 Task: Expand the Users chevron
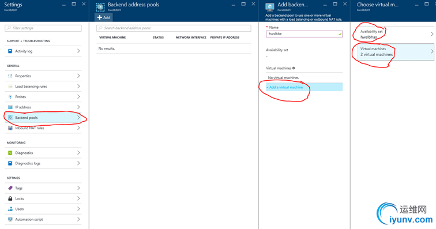point(78,209)
